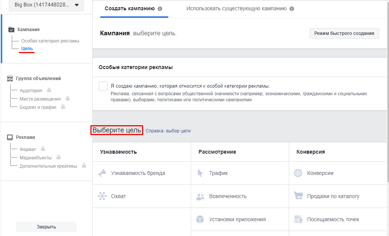The height and width of the screenshot is (236, 389).
Task: Select the Охват objective icon
Action: tap(101, 196)
